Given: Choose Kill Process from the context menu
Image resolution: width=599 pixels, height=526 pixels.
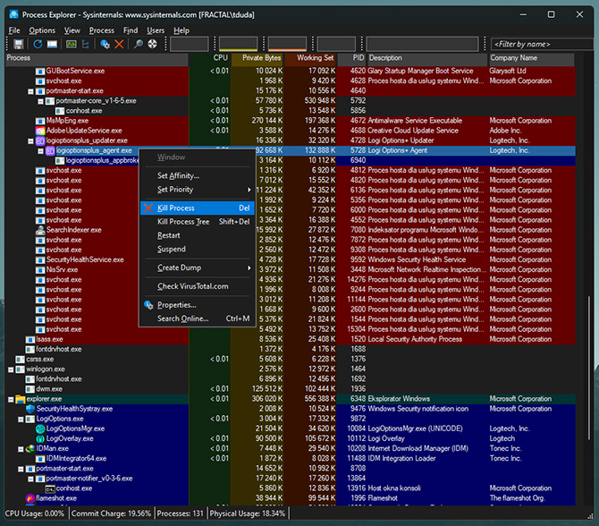Looking at the screenshot, I should point(198,208).
